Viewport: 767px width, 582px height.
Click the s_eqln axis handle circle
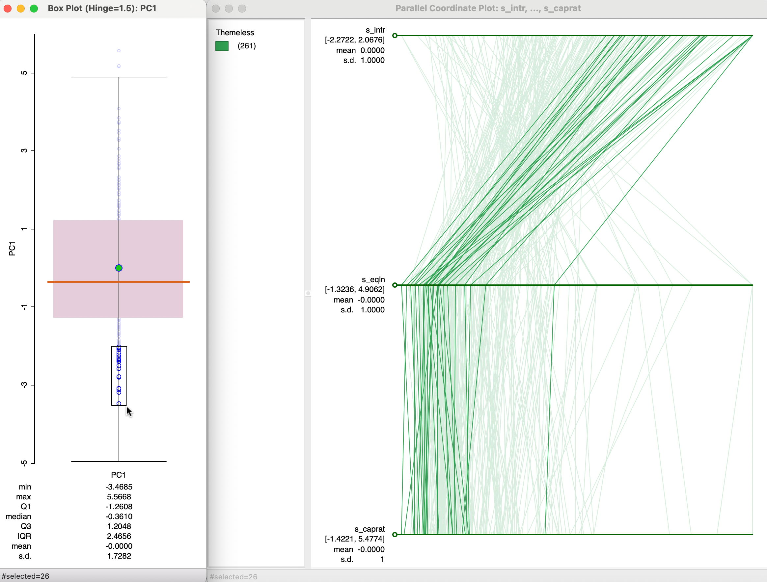pyautogui.click(x=395, y=285)
